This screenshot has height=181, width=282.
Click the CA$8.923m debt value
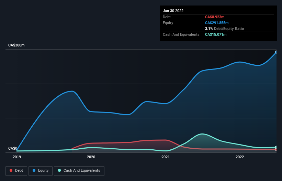(215, 17)
